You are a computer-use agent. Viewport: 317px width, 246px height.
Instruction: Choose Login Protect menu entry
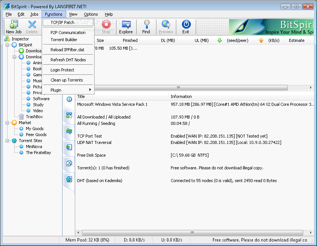pyautogui.click(x=68, y=70)
